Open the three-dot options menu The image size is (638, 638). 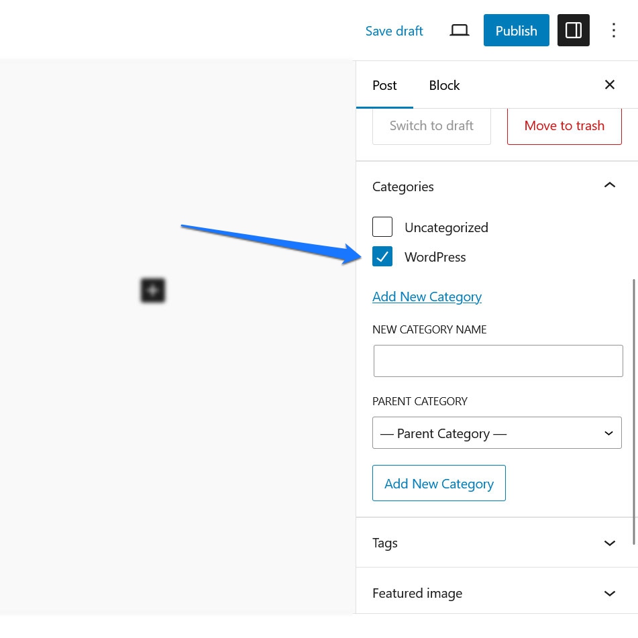tap(613, 30)
